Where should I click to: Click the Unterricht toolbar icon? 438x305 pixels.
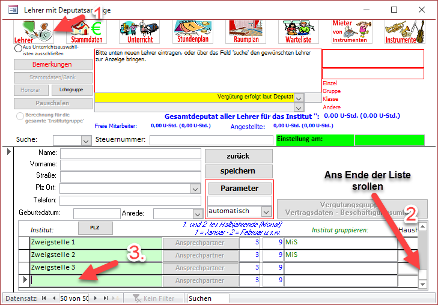click(139, 31)
